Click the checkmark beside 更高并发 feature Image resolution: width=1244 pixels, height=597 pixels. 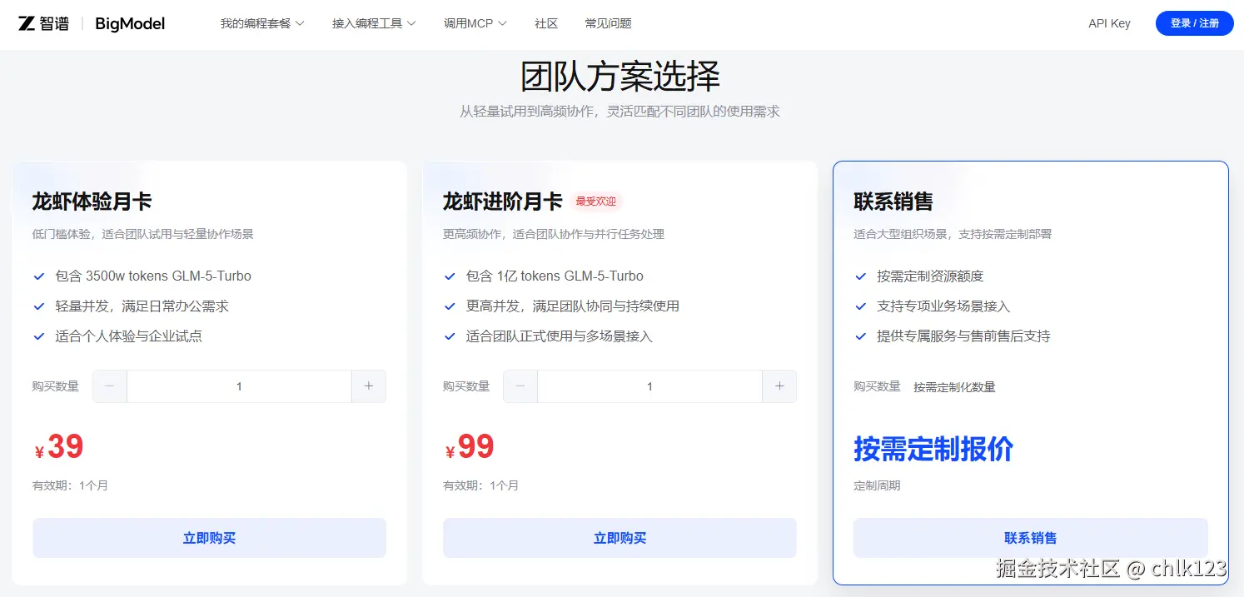pyautogui.click(x=450, y=306)
